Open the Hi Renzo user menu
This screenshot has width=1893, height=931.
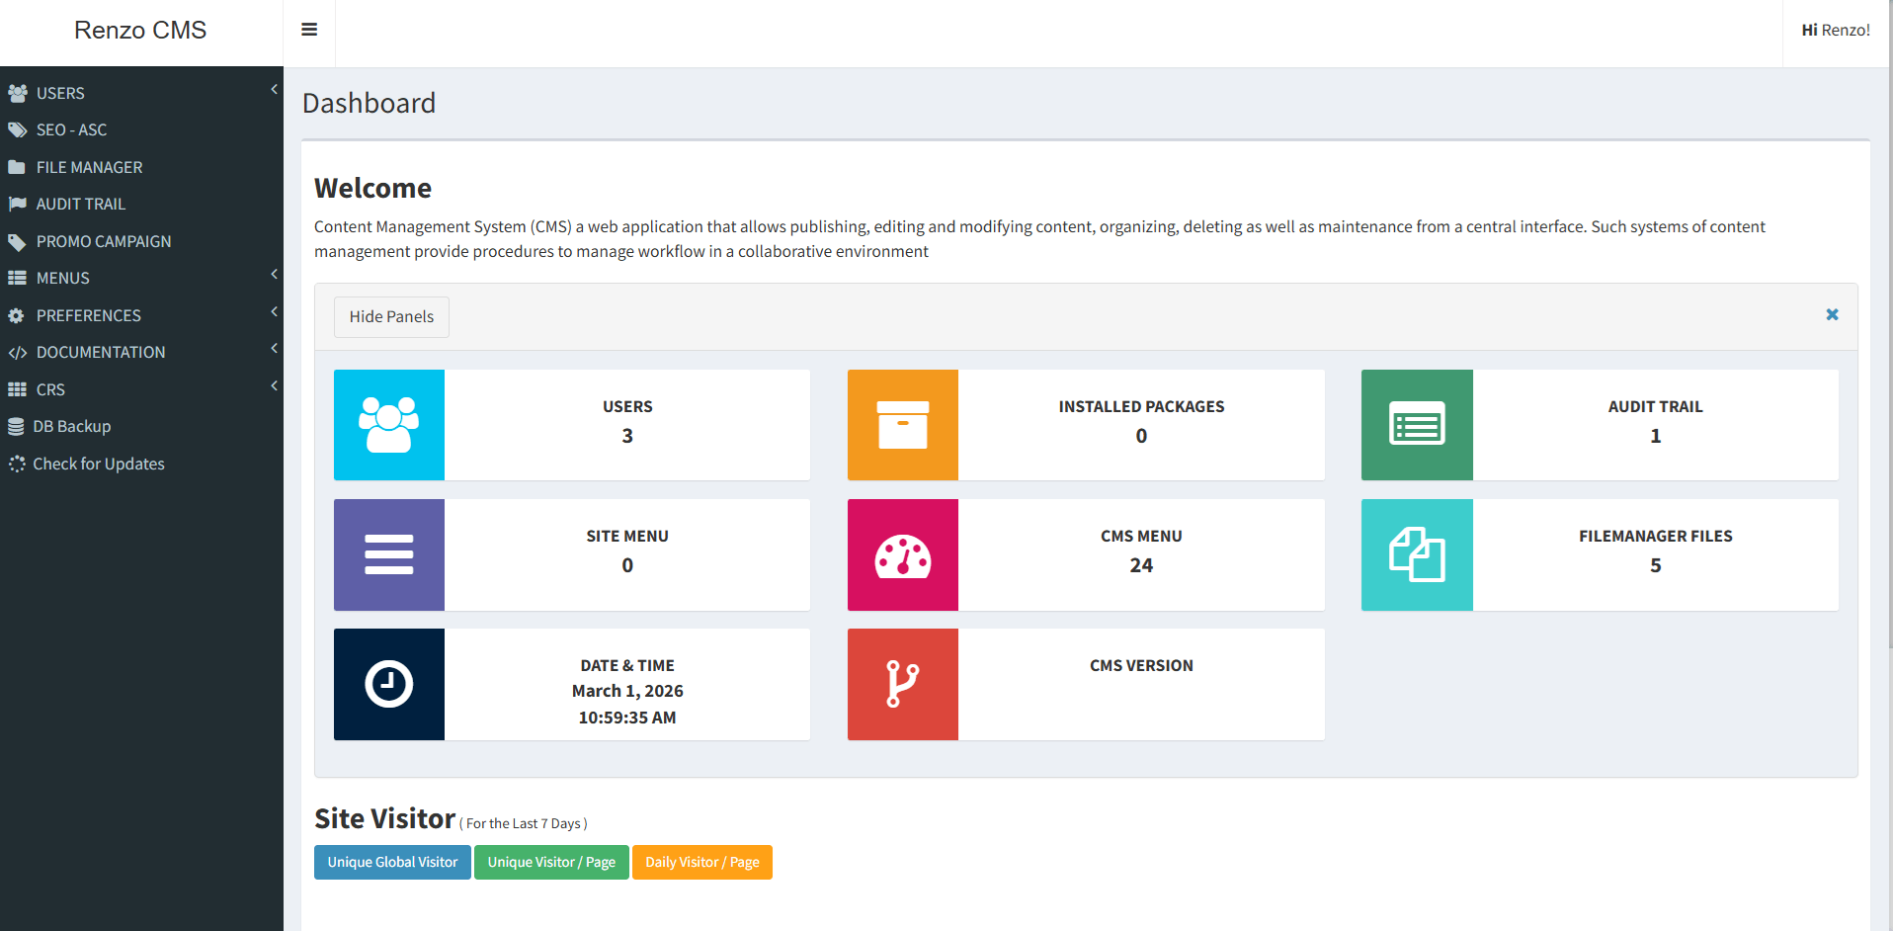tap(1835, 31)
